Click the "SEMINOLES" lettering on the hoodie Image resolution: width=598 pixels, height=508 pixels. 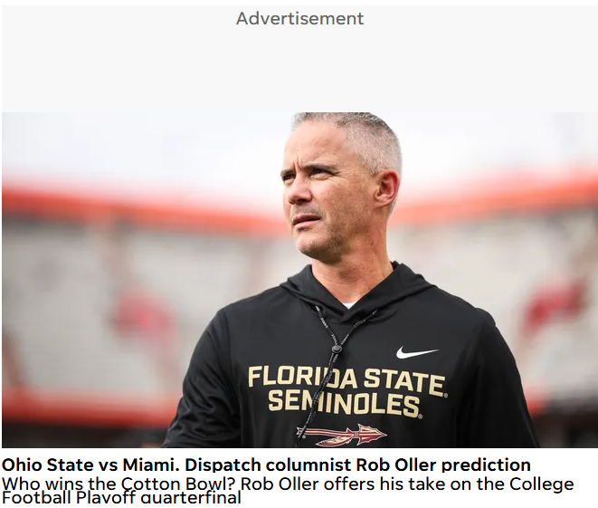(x=345, y=402)
